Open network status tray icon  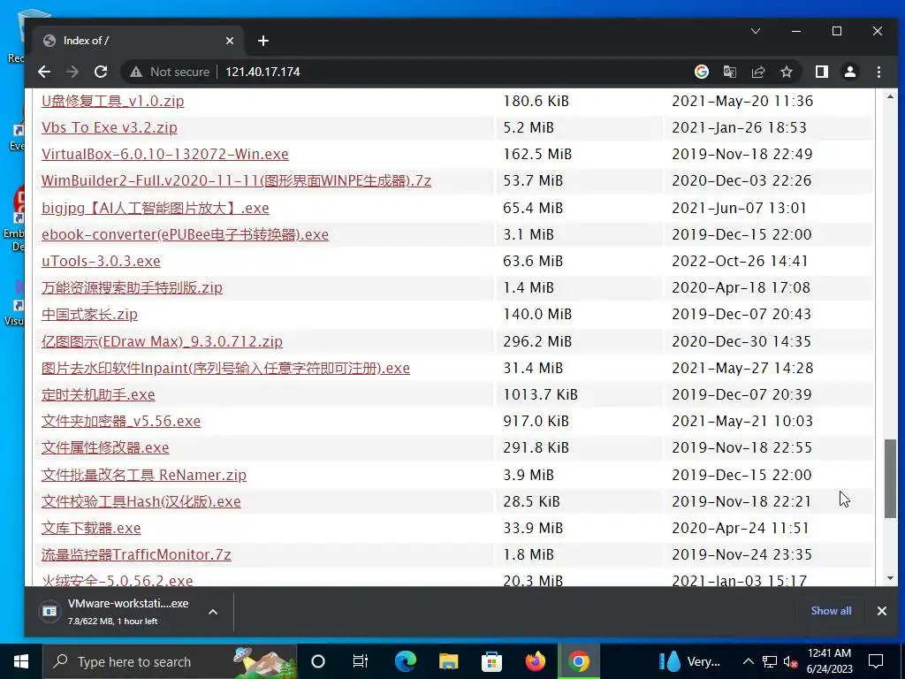pyautogui.click(x=770, y=661)
